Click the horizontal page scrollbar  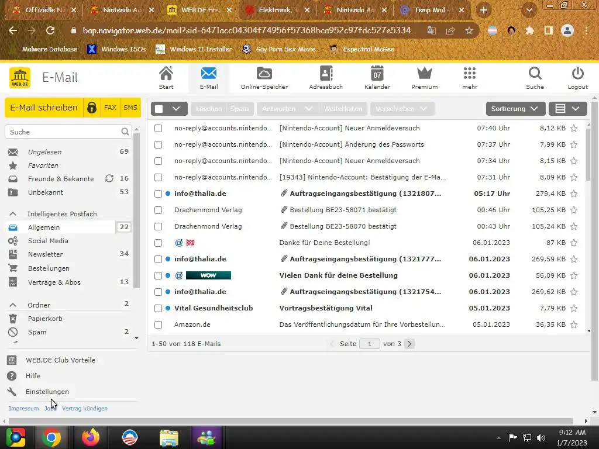tap(290, 421)
